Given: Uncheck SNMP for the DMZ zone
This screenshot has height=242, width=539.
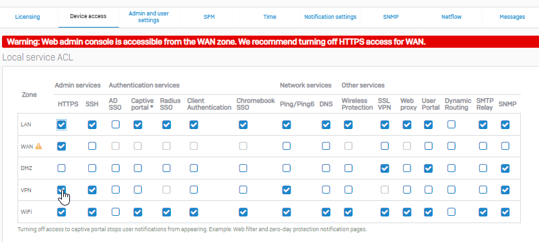Looking at the screenshot, I should [505, 168].
